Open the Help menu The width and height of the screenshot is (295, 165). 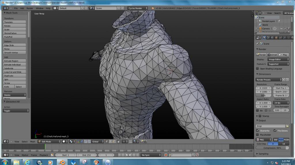coord(48,8)
